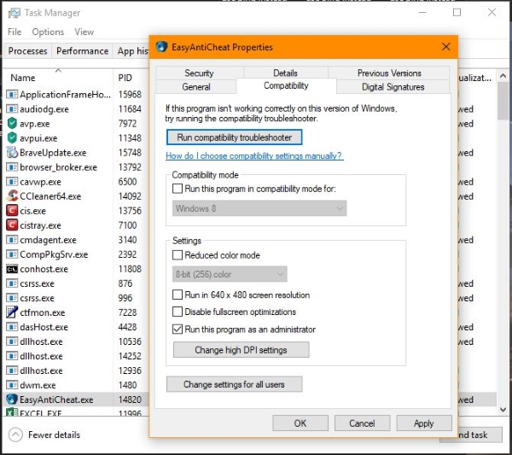Viewport: 512px width, 455px height.
Task: Enable Run this program in compatibility mode
Action: [177, 189]
